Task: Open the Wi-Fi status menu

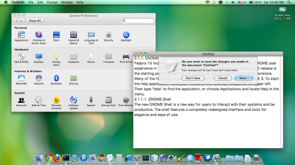Action: [207, 2]
